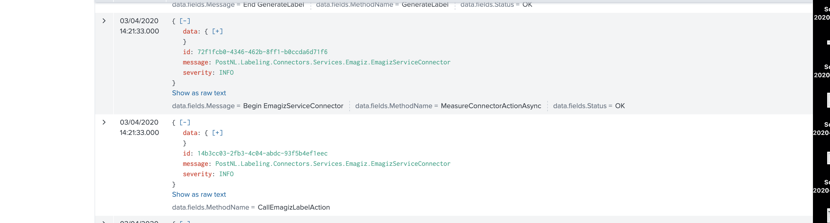This screenshot has width=830, height=223.
Task: Expand data [+] node in event 72f1fcb0
Action: click(x=217, y=31)
